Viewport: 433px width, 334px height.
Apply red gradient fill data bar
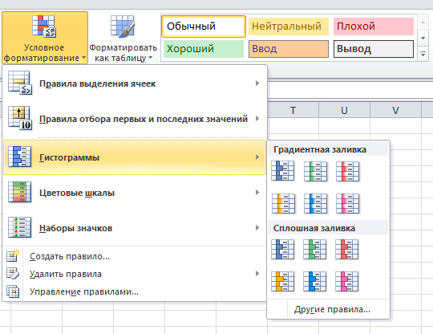tap(347, 171)
